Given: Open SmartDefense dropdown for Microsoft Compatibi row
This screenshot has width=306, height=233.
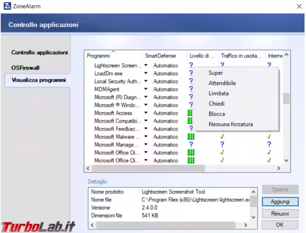Looking at the screenshot, I should [x=146, y=121].
